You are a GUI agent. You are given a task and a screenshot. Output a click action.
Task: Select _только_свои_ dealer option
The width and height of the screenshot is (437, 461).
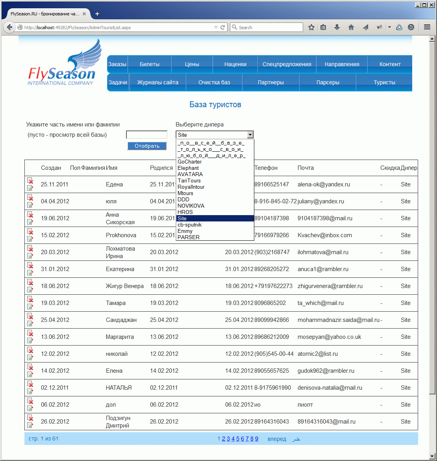tap(215, 149)
